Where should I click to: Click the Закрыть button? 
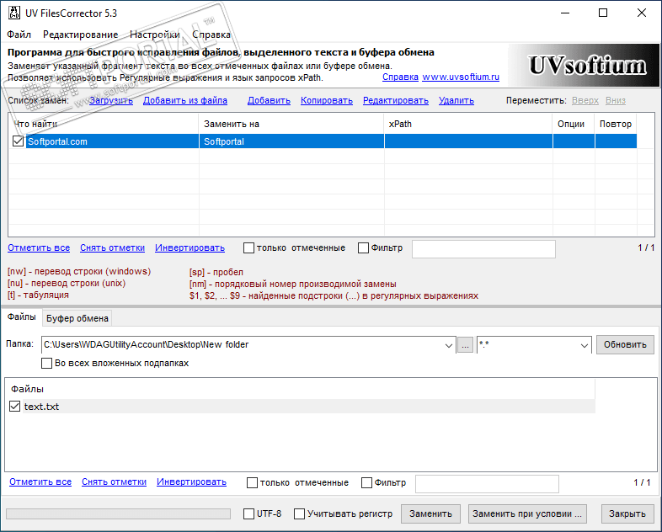click(x=627, y=513)
